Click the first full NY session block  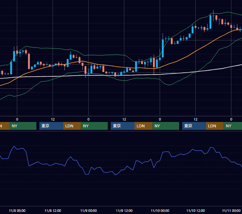tap(23, 126)
